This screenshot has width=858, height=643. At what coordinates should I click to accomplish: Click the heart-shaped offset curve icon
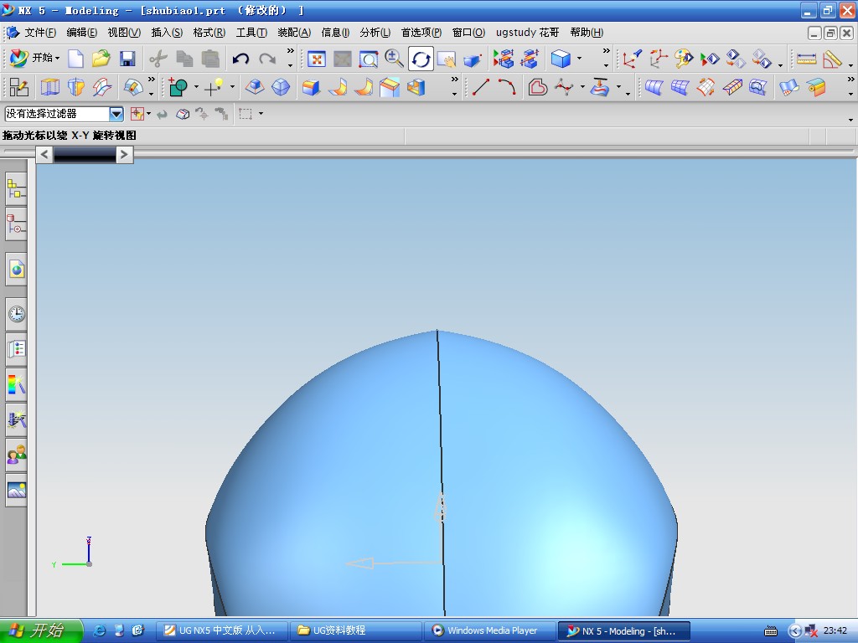tap(538, 87)
